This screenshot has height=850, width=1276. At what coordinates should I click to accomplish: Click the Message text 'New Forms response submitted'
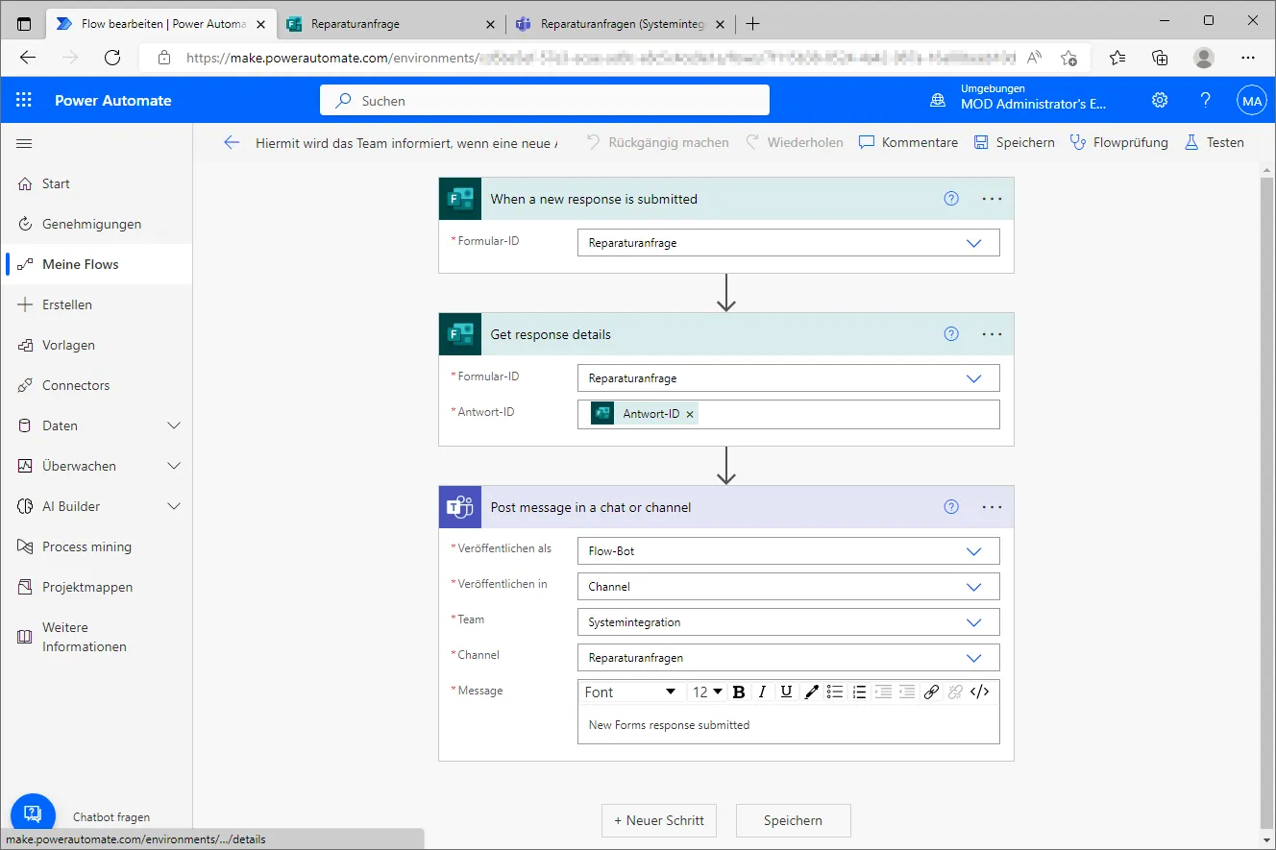coord(669,725)
